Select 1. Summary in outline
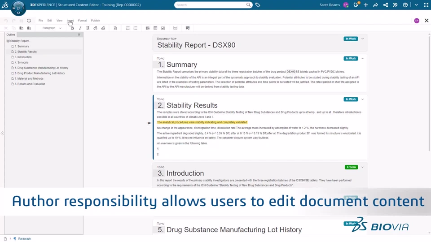Viewport: 431px width, 242px height. click(x=20, y=46)
